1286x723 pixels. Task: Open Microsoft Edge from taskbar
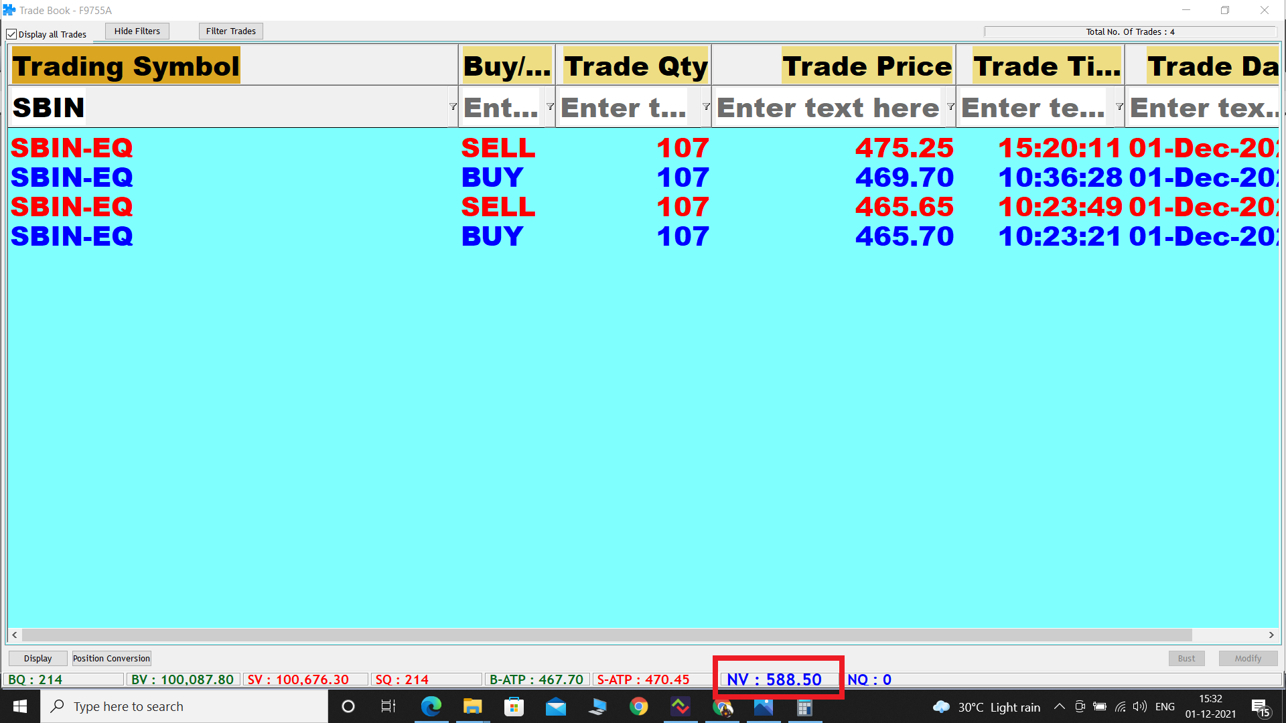pyautogui.click(x=431, y=706)
